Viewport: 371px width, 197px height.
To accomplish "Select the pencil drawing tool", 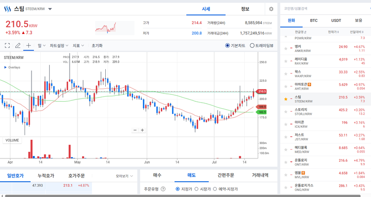I will tap(18, 46).
